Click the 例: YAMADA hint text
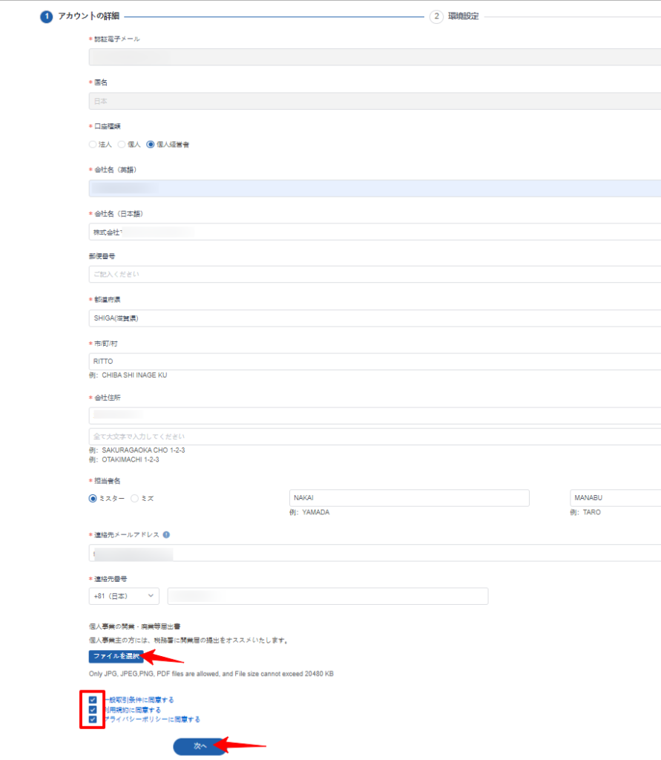Image resolution: width=661 pixels, height=760 pixels. [309, 512]
